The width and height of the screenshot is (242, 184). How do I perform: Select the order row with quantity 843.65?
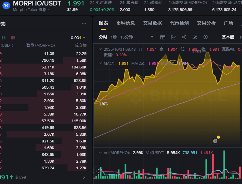[43, 154]
